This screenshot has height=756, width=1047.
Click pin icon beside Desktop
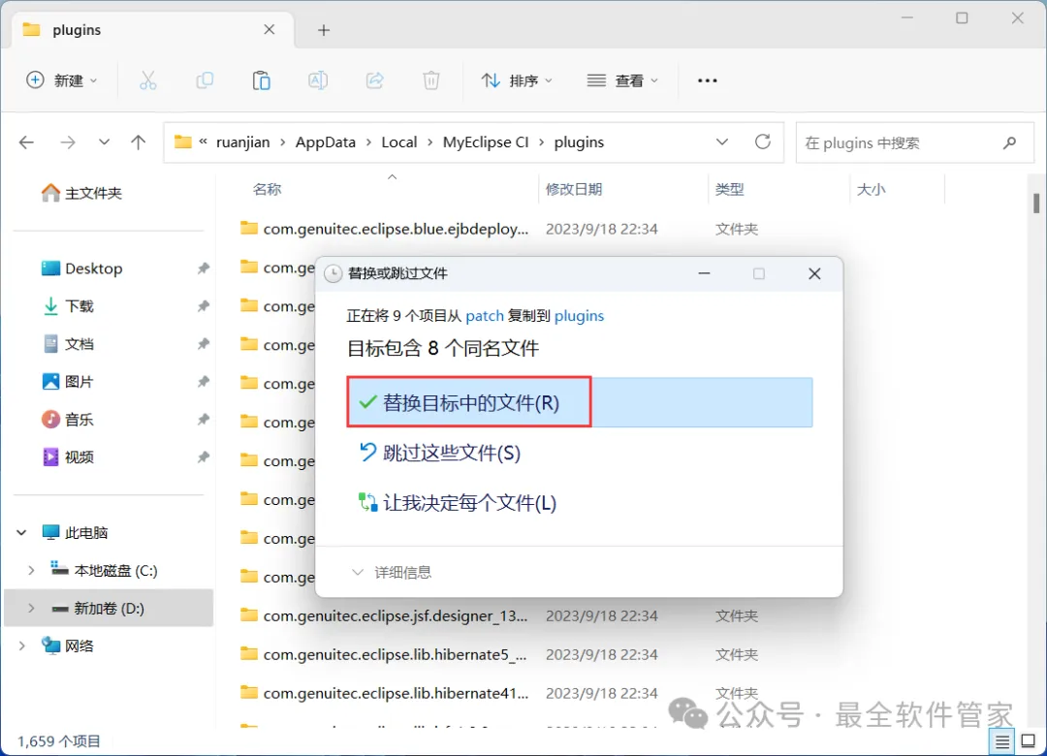coord(203,268)
